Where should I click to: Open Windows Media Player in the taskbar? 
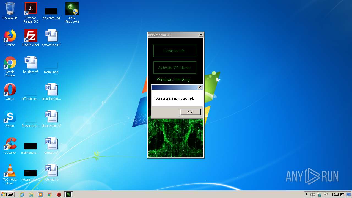point(40,194)
